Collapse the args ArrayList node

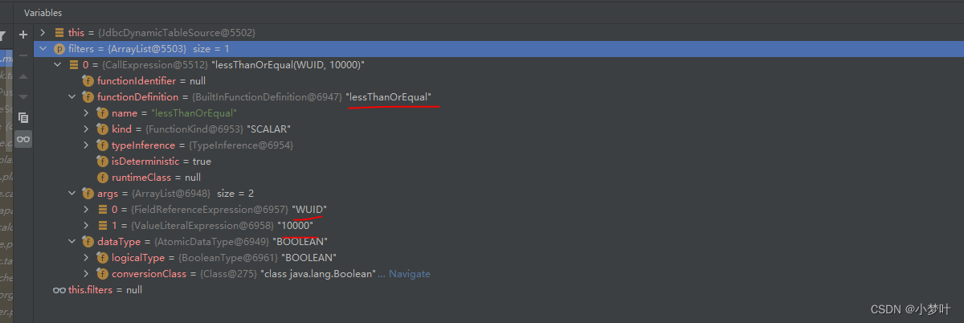click(72, 194)
